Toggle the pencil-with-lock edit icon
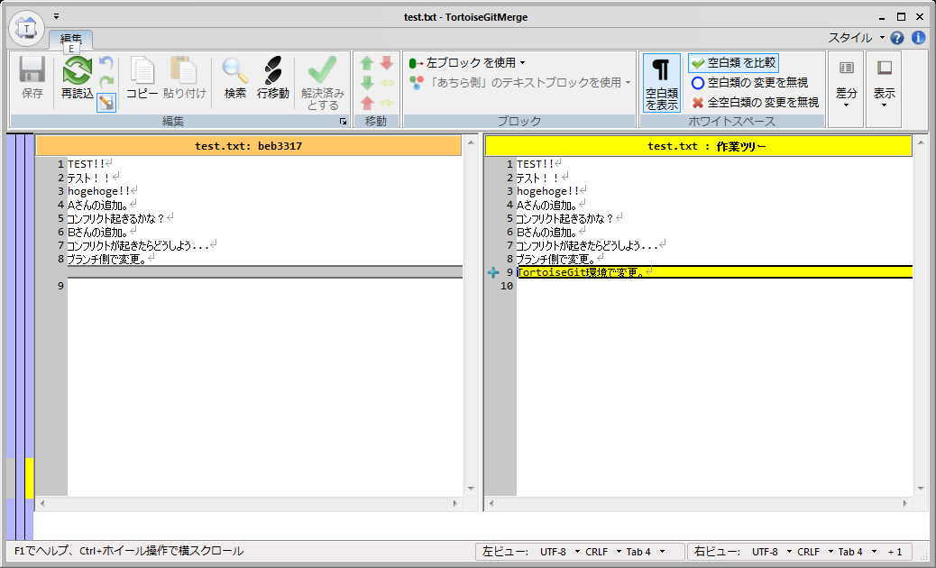Image resolution: width=936 pixels, height=568 pixels. tap(106, 103)
